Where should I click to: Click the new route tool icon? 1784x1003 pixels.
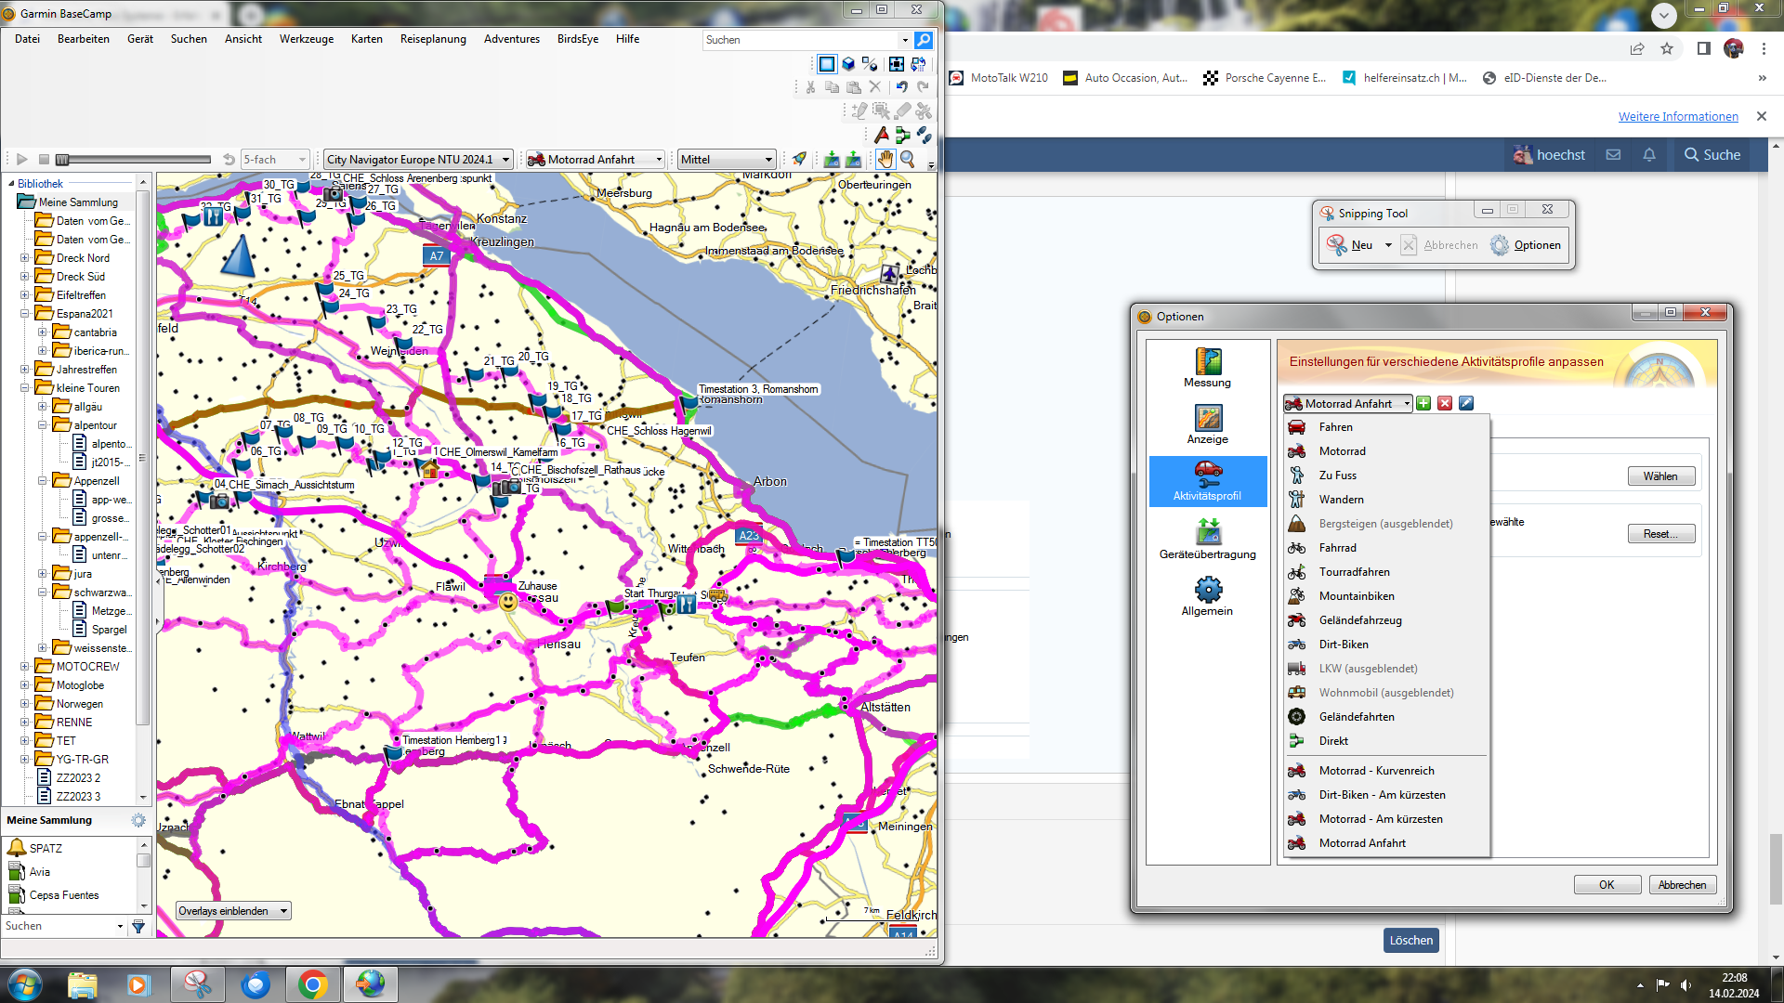902,135
